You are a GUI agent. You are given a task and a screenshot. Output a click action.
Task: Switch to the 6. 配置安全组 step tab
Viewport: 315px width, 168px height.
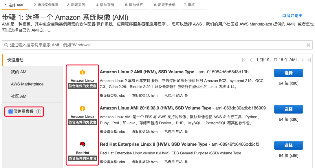tap(165, 5)
